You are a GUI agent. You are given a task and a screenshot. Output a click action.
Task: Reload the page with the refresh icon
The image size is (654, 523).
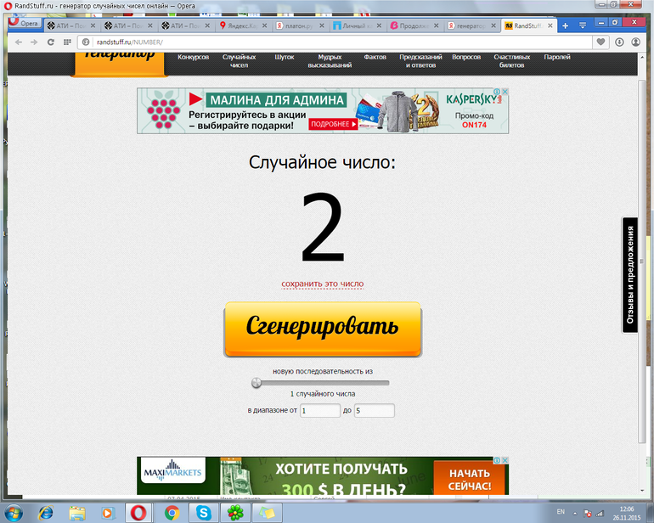[x=50, y=42]
